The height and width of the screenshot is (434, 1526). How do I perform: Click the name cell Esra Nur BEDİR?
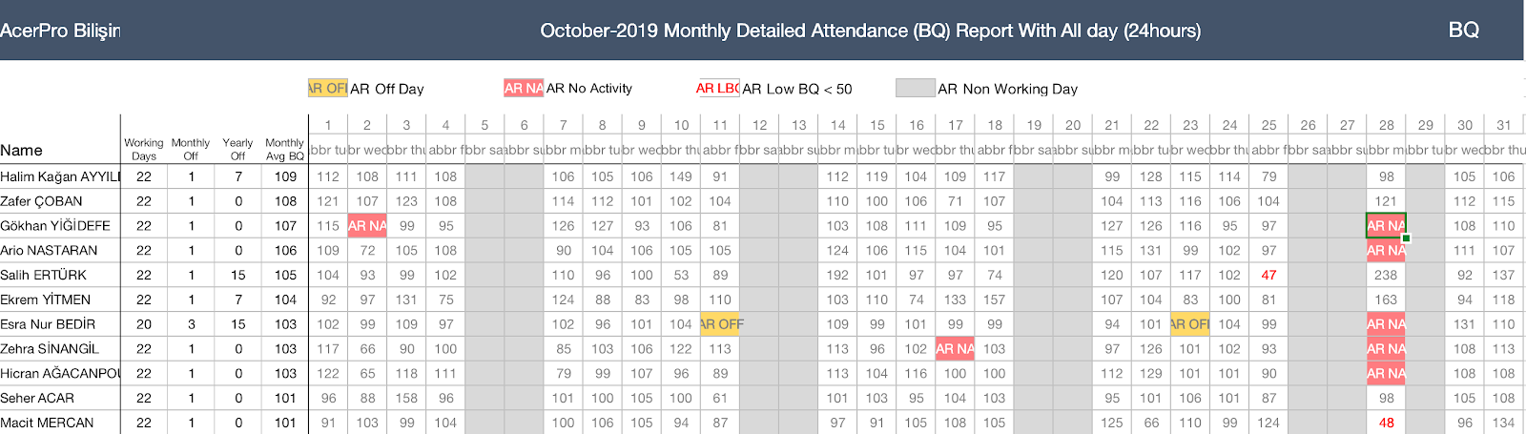(48, 324)
